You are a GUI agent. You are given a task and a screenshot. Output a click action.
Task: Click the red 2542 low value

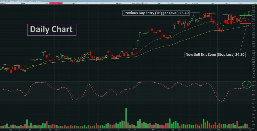[240, 3]
